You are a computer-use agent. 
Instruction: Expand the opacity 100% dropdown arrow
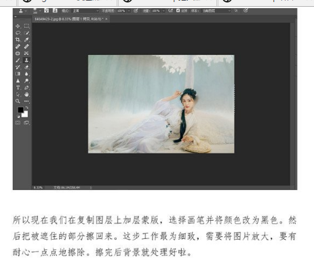tap(129, 11)
